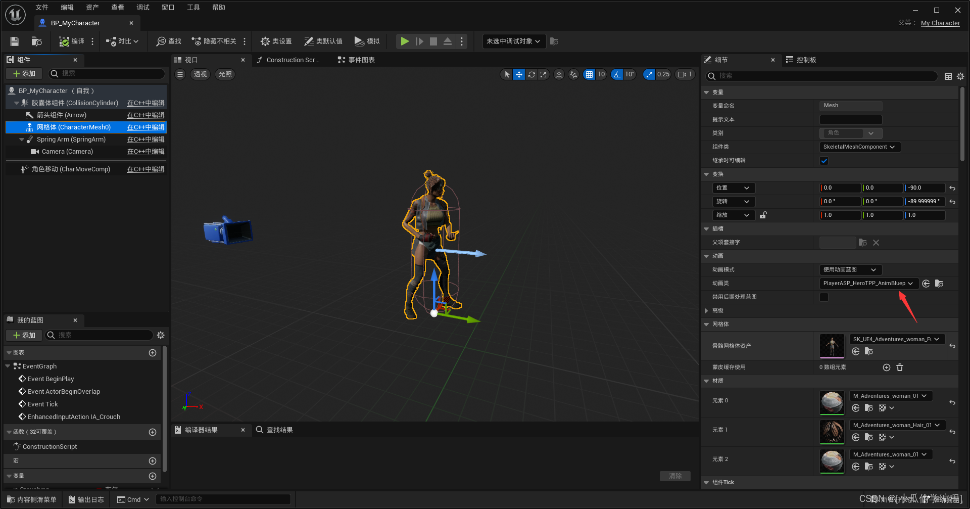This screenshot has height=509, width=970.
Task: Activate the rotate gizmo tool
Action: pyautogui.click(x=531, y=74)
